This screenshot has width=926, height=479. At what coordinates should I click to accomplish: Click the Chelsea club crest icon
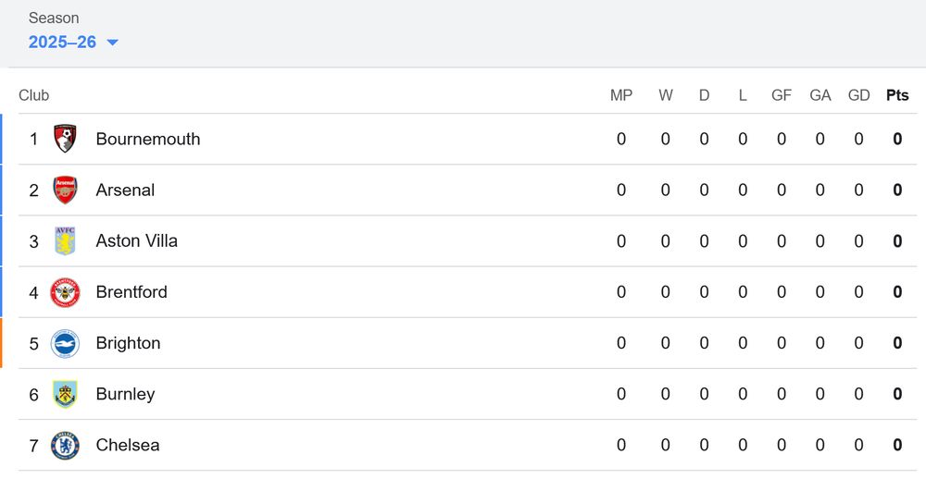65,445
